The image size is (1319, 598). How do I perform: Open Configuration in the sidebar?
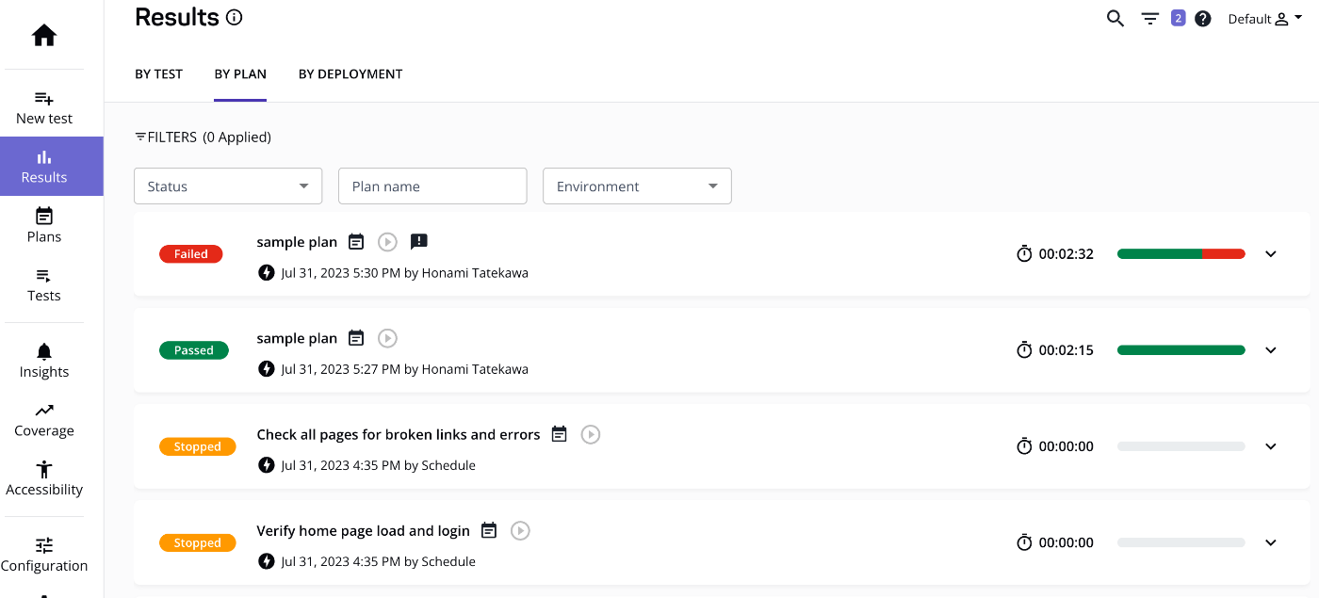[x=44, y=555]
